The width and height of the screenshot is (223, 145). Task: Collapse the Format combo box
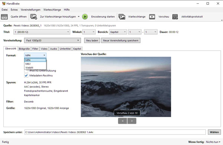coord(35,55)
